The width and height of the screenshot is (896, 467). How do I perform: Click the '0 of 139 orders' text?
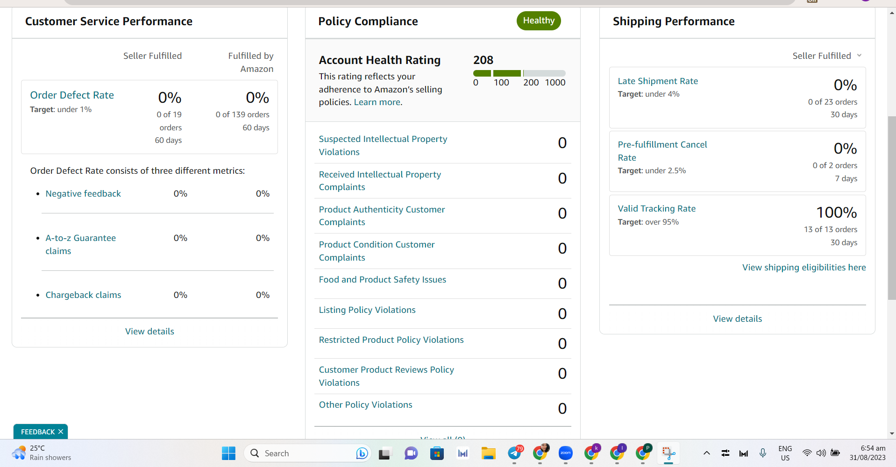click(242, 114)
